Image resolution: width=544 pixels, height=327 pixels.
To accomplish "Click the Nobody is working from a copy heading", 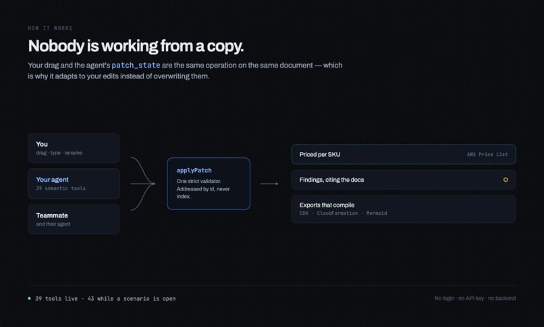I will point(136,46).
